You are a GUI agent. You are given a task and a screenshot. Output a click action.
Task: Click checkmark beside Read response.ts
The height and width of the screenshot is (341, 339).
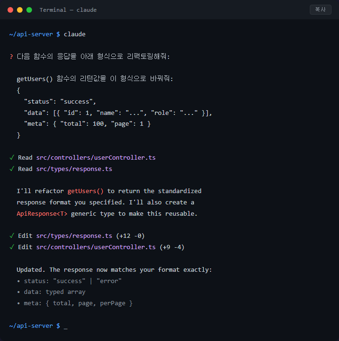click(x=12, y=169)
